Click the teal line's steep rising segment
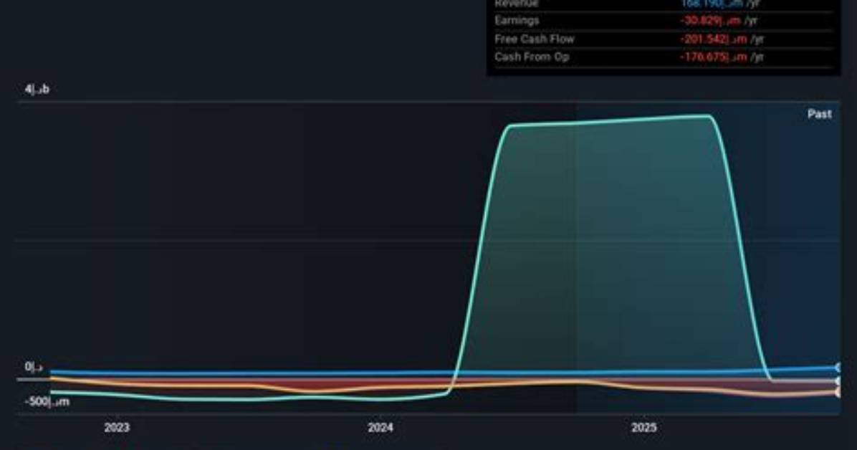 click(x=478, y=246)
